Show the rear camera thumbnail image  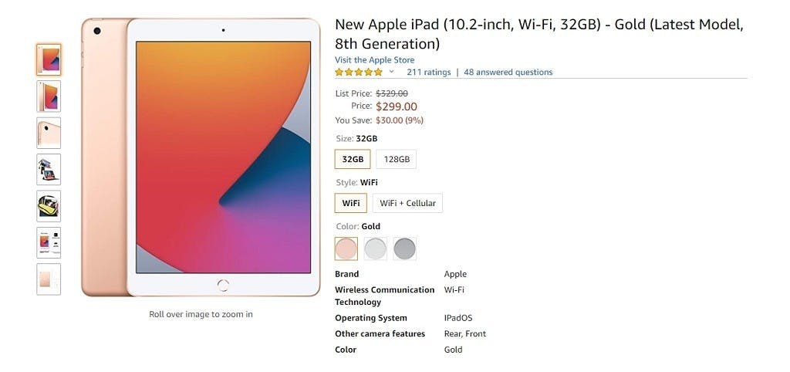(x=49, y=133)
